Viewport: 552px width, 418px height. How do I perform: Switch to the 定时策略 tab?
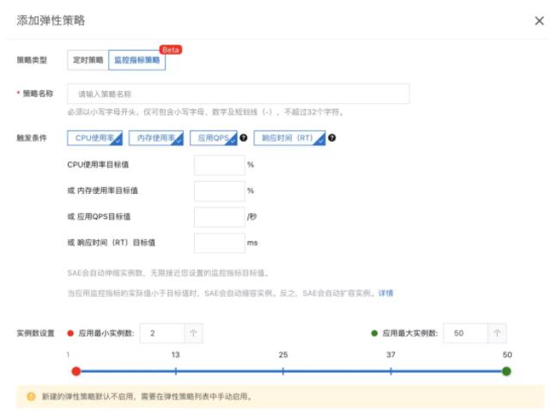pos(88,60)
